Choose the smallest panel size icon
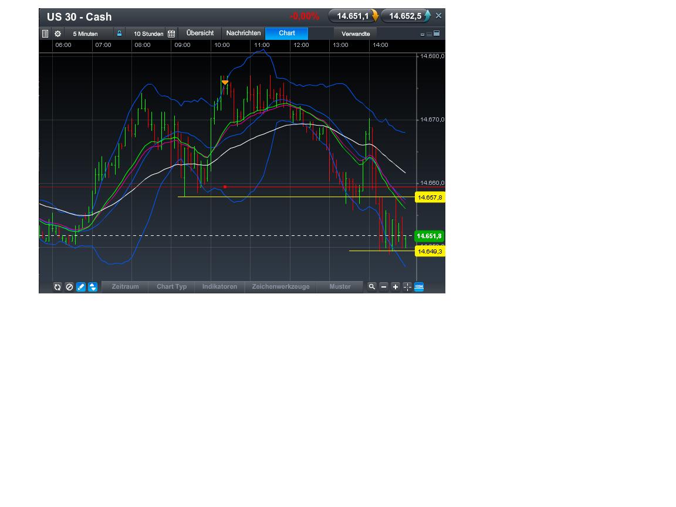676x507 pixels. pos(422,34)
